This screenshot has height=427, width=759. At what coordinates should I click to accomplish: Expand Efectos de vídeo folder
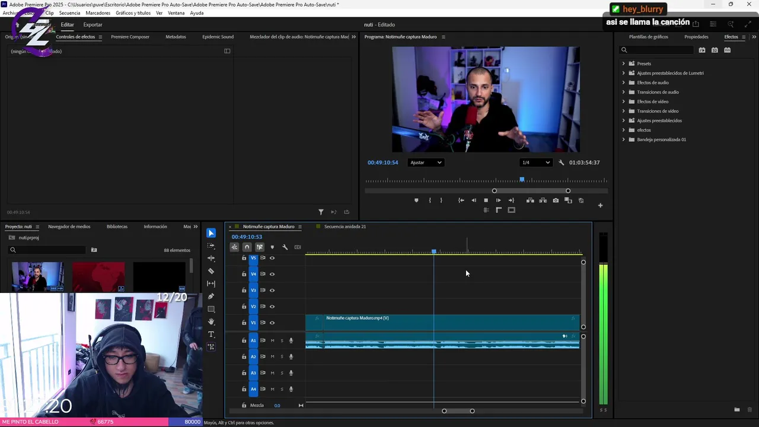click(623, 101)
